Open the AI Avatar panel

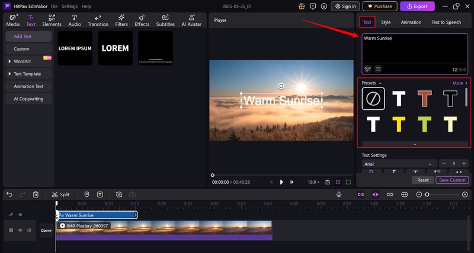click(191, 21)
